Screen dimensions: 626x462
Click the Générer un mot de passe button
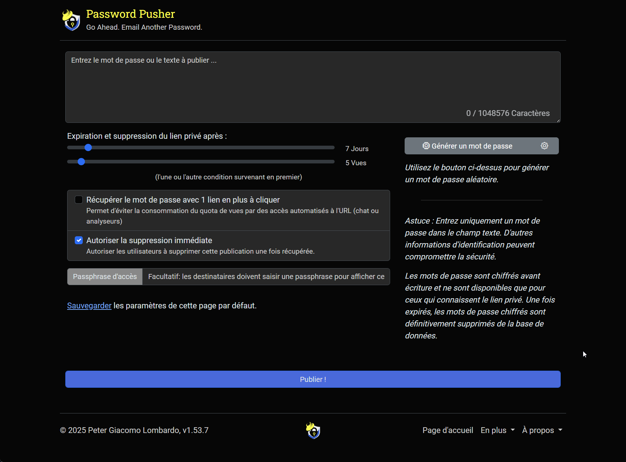point(472,146)
